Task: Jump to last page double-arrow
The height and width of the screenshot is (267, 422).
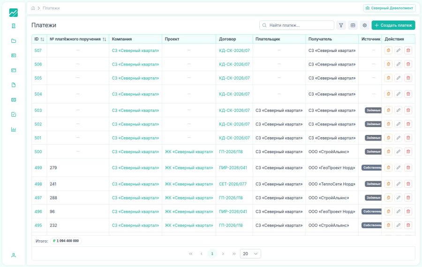Action: click(x=234, y=254)
